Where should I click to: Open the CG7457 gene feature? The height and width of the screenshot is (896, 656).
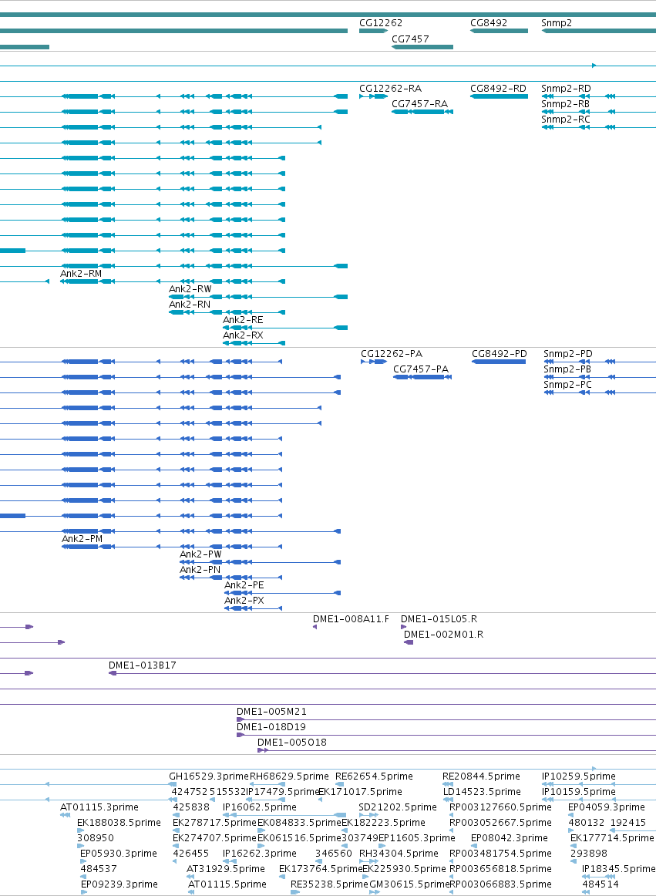pyautogui.click(x=422, y=47)
